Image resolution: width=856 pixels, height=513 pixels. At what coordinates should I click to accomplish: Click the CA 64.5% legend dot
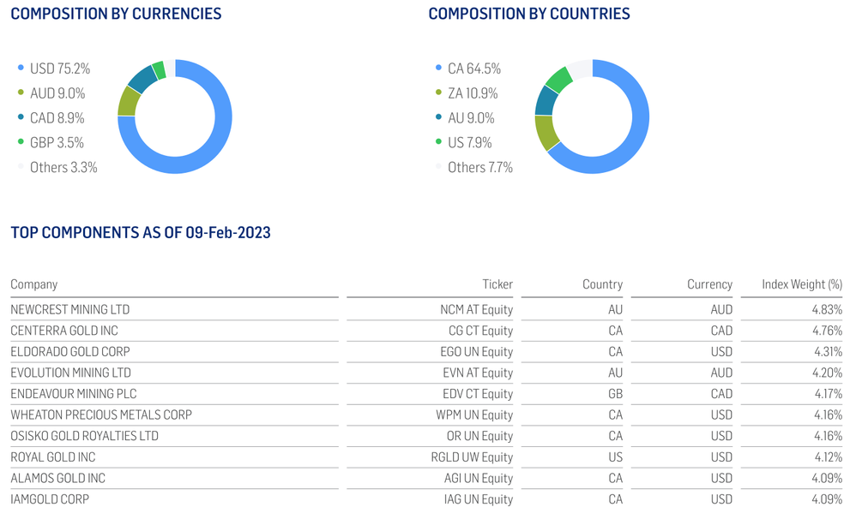pyautogui.click(x=438, y=69)
